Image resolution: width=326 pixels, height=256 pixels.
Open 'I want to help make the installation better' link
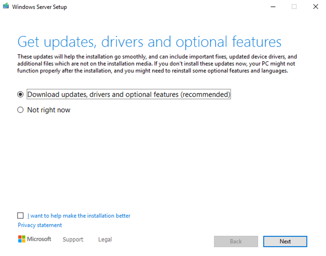tap(79, 216)
